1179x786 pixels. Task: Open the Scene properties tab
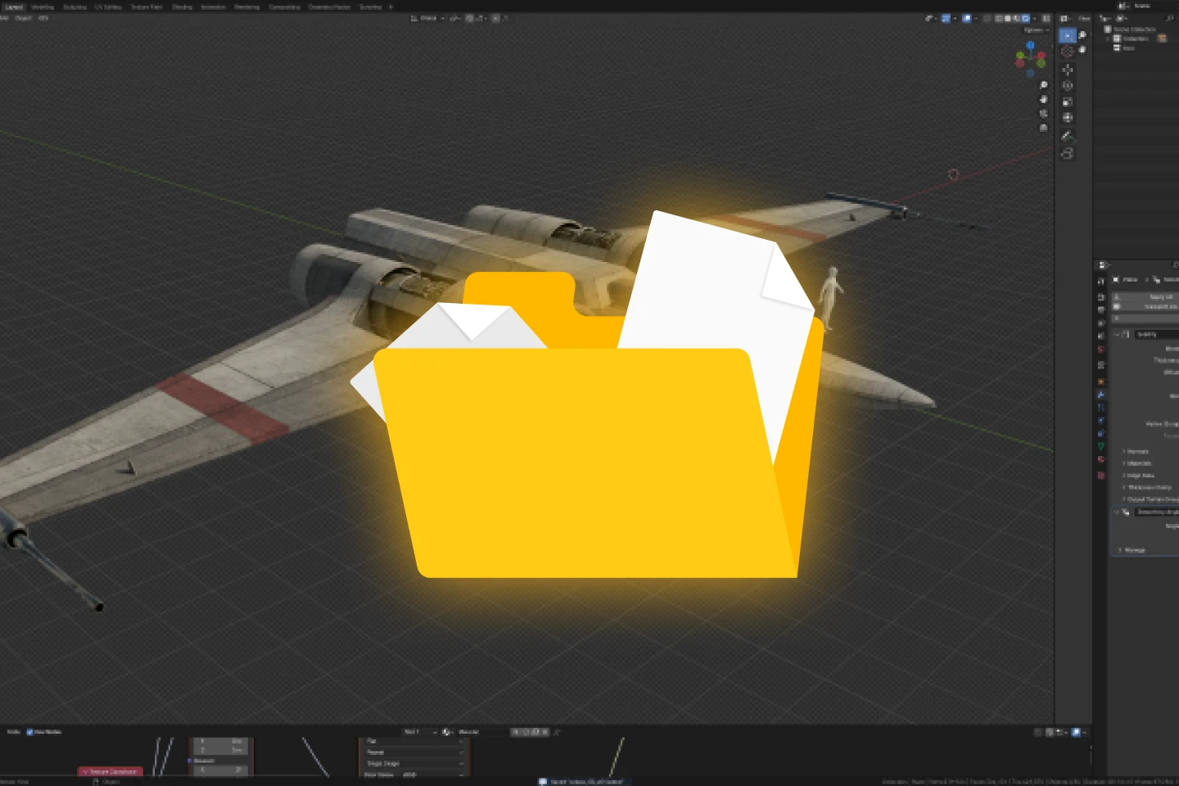1101,337
